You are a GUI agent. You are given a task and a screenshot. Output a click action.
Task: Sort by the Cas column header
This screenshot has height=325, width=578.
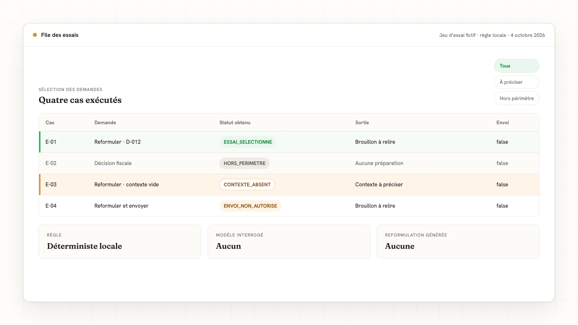[x=50, y=122]
